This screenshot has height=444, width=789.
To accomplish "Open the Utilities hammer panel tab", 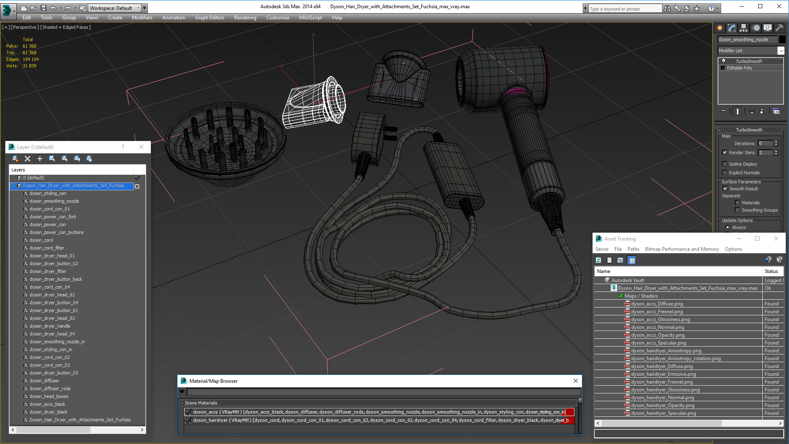I will pyautogui.click(x=779, y=28).
